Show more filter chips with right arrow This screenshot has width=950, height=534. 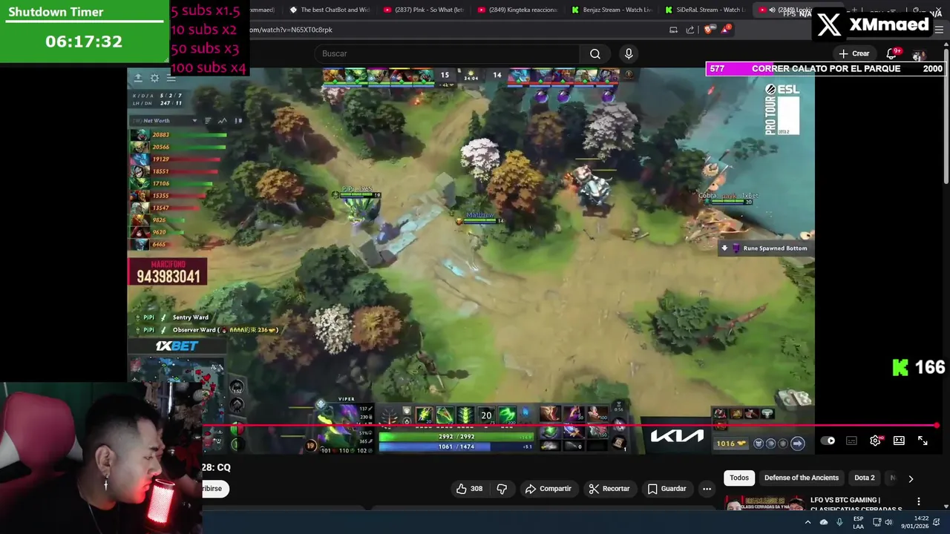(911, 478)
